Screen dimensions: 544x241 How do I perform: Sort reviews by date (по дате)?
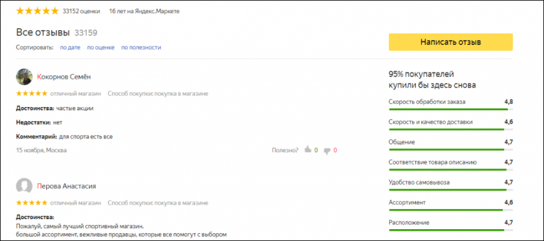pyautogui.click(x=70, y=47)
